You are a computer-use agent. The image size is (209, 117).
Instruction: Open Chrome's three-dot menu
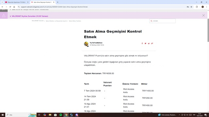click(x=206, y=7)
